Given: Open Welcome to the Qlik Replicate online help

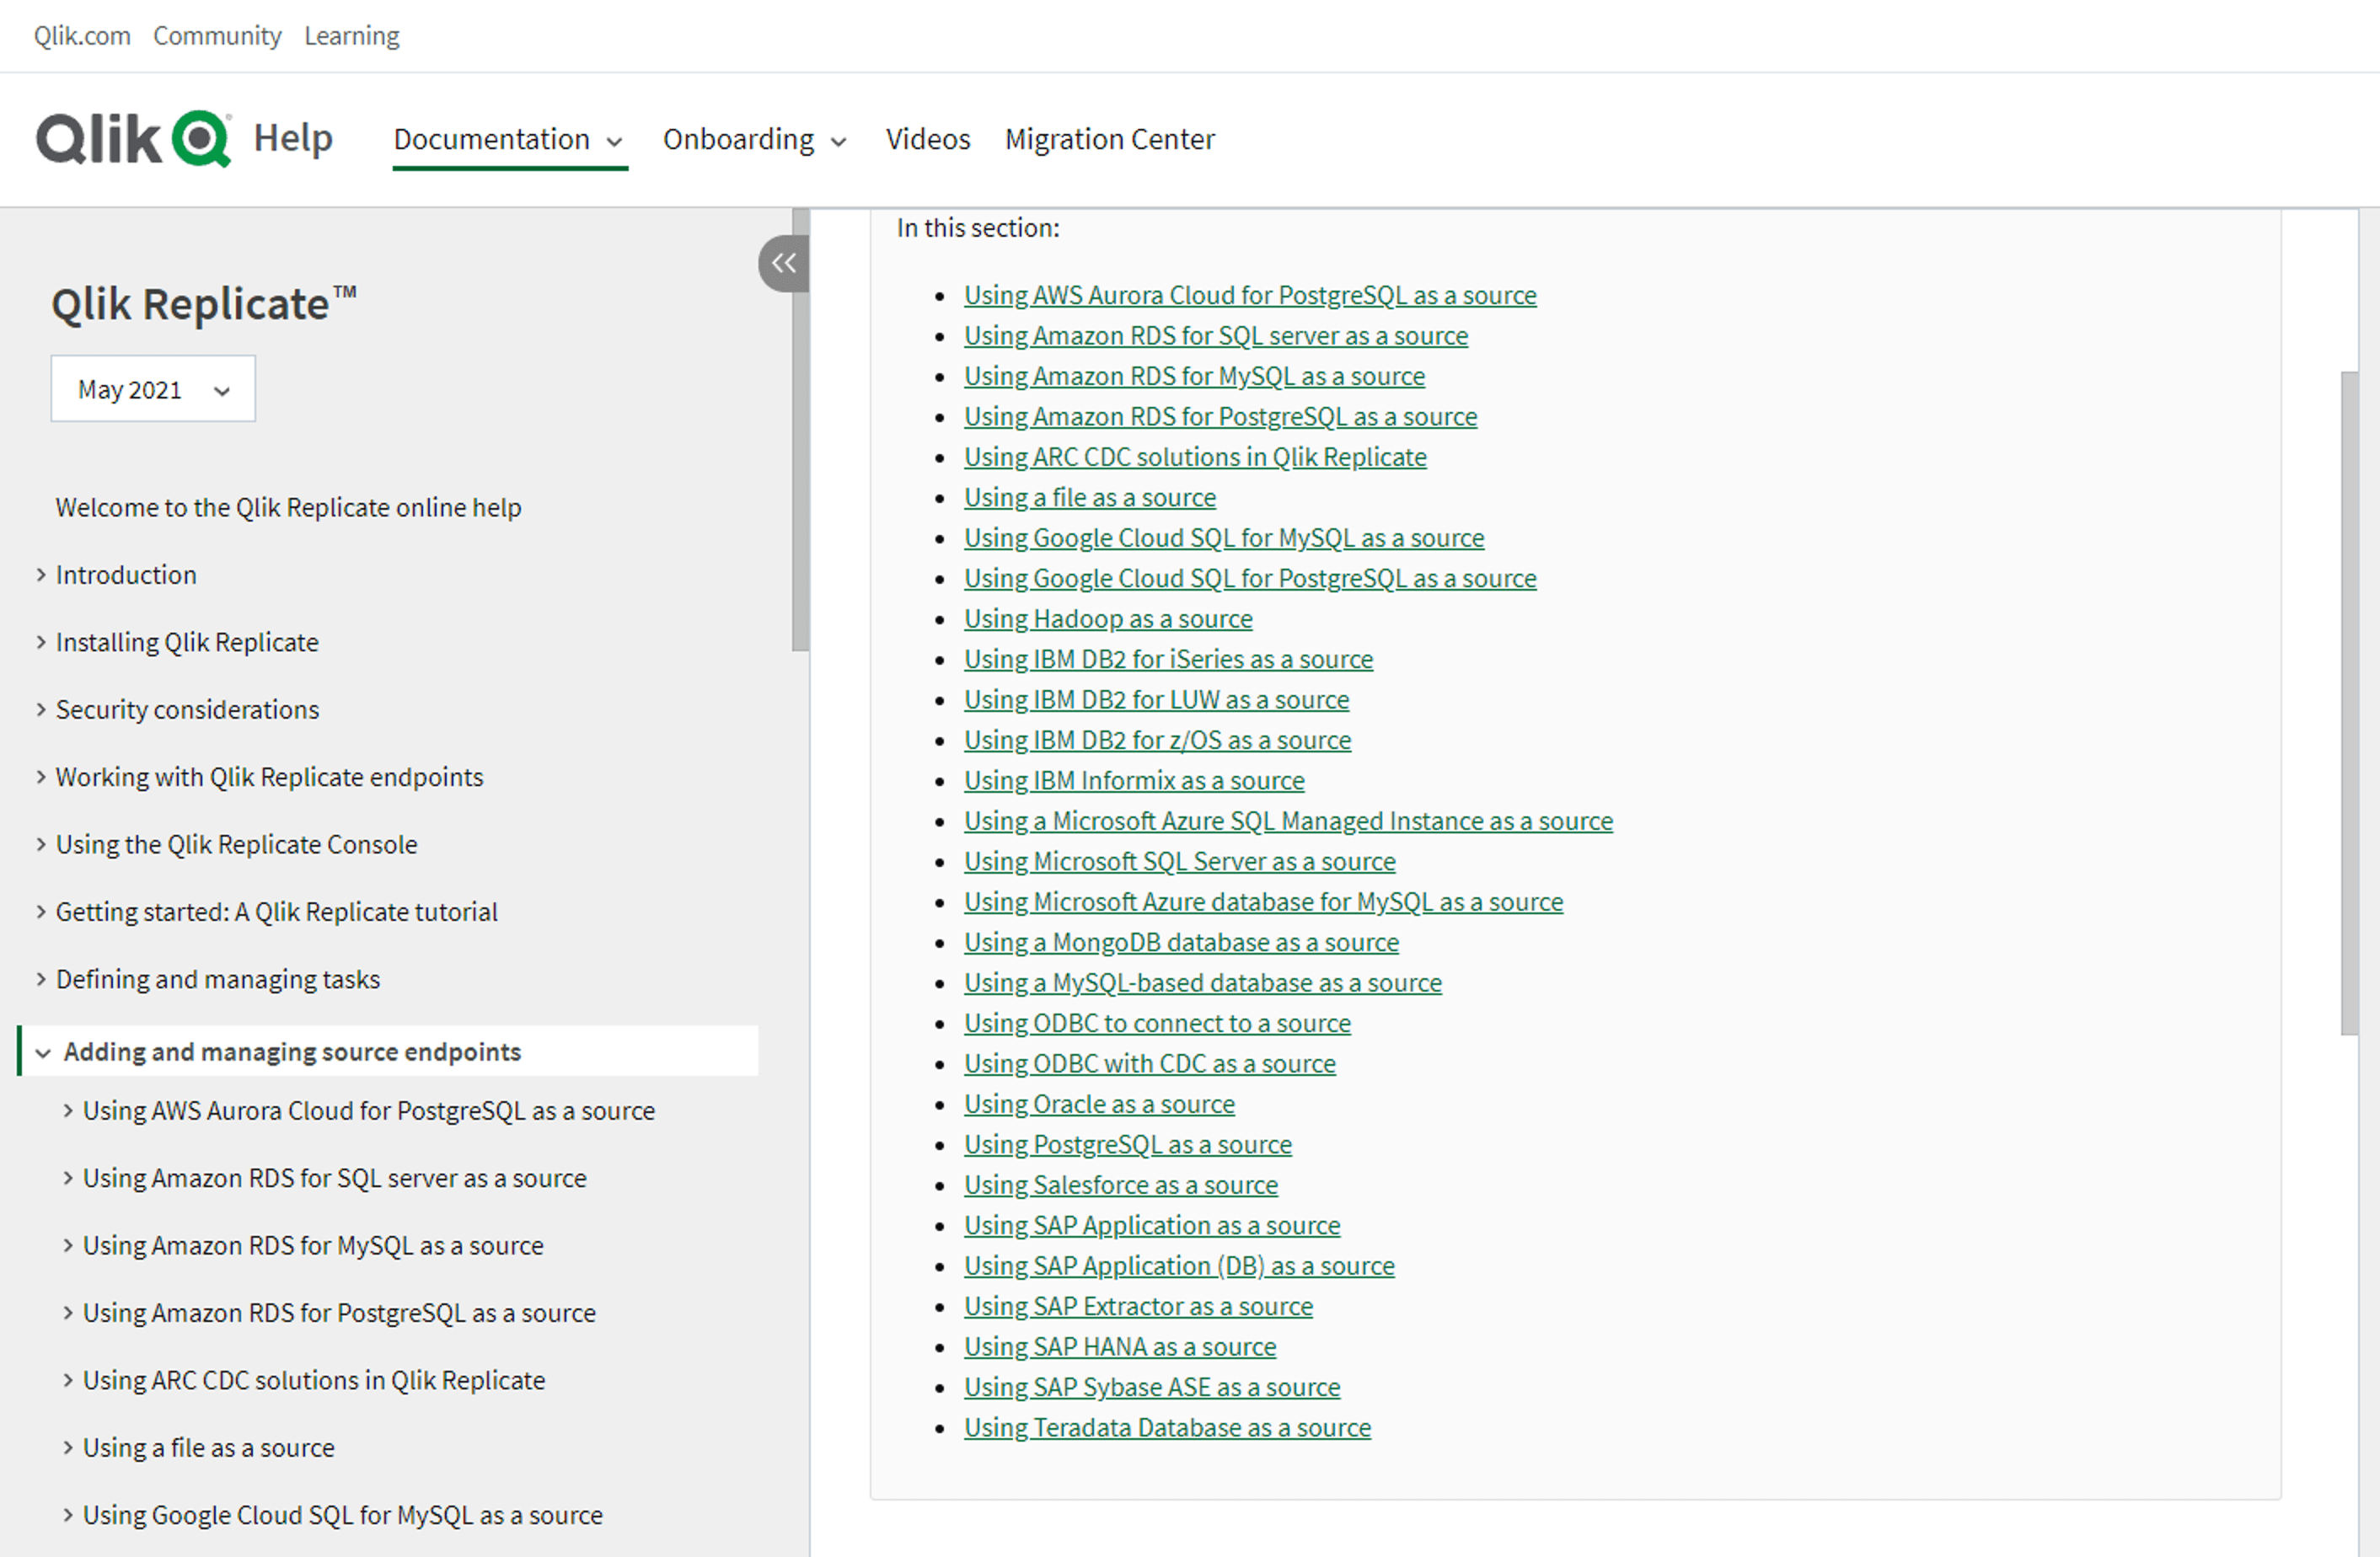Looking at the screenshot, I should pyautogui.click(x=288, y=508).
